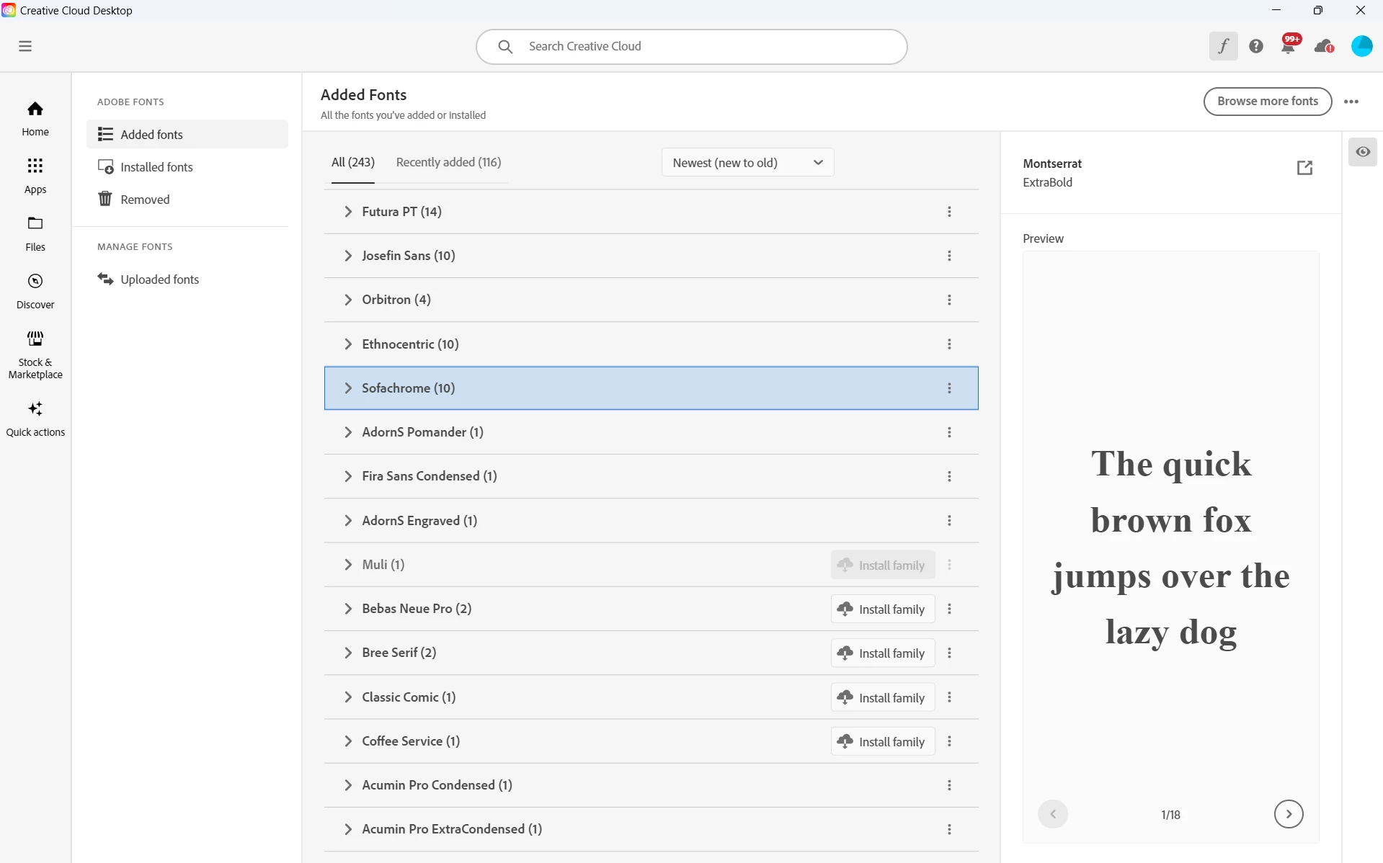Open the Newest (new to old) sort dropdown

(x=747, y=163)
